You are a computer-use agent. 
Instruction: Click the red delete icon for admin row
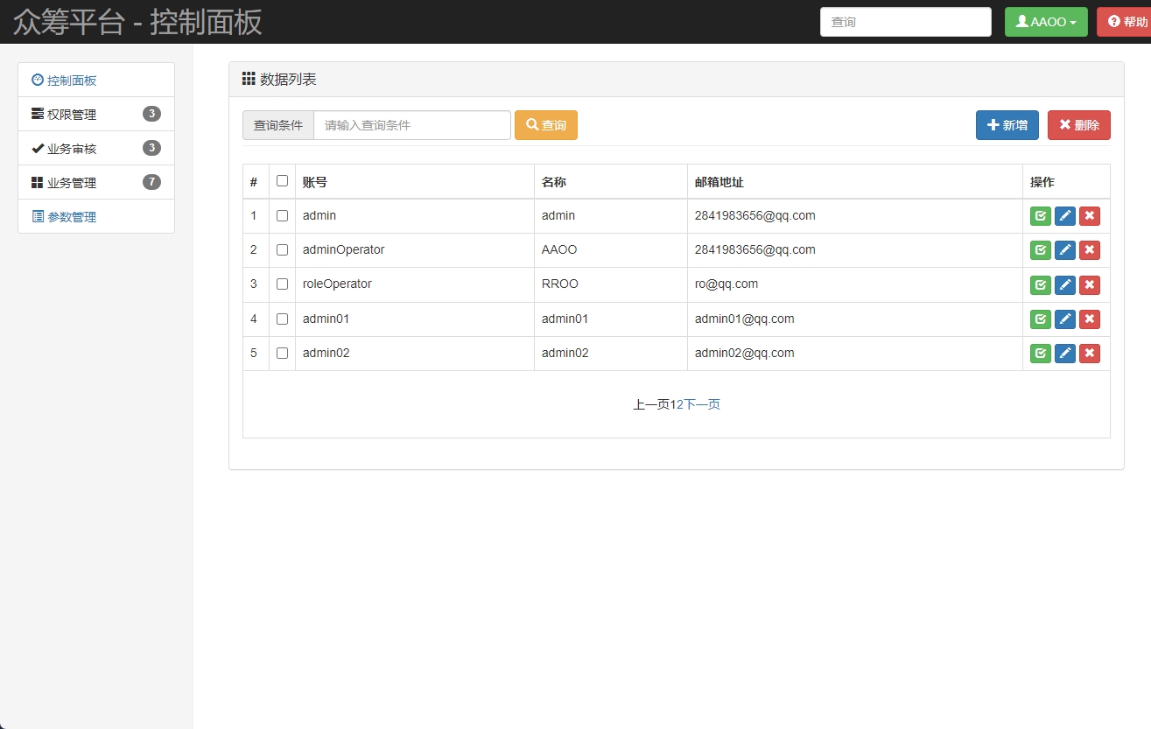(1090, 216)
